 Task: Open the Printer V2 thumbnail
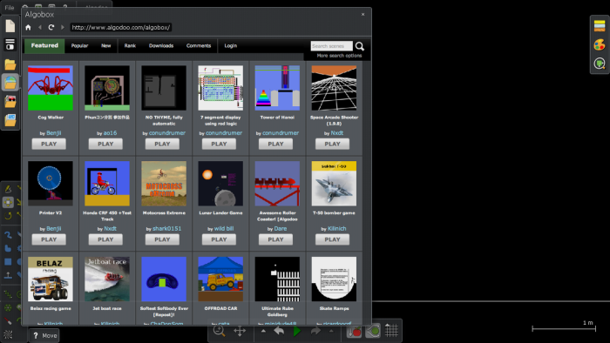click(x=51, y=184)
